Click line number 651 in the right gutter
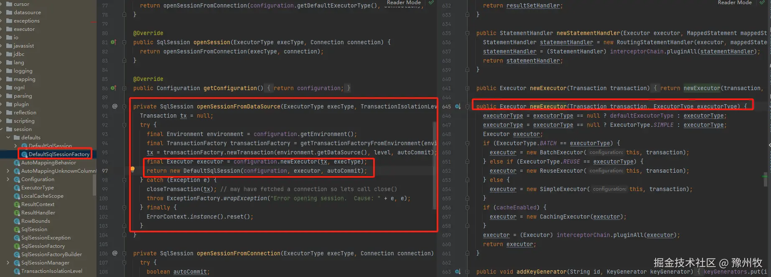 tap(446, 161)
